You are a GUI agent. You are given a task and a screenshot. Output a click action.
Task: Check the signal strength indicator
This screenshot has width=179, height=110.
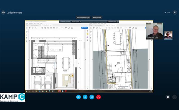[x=165, y=13]
